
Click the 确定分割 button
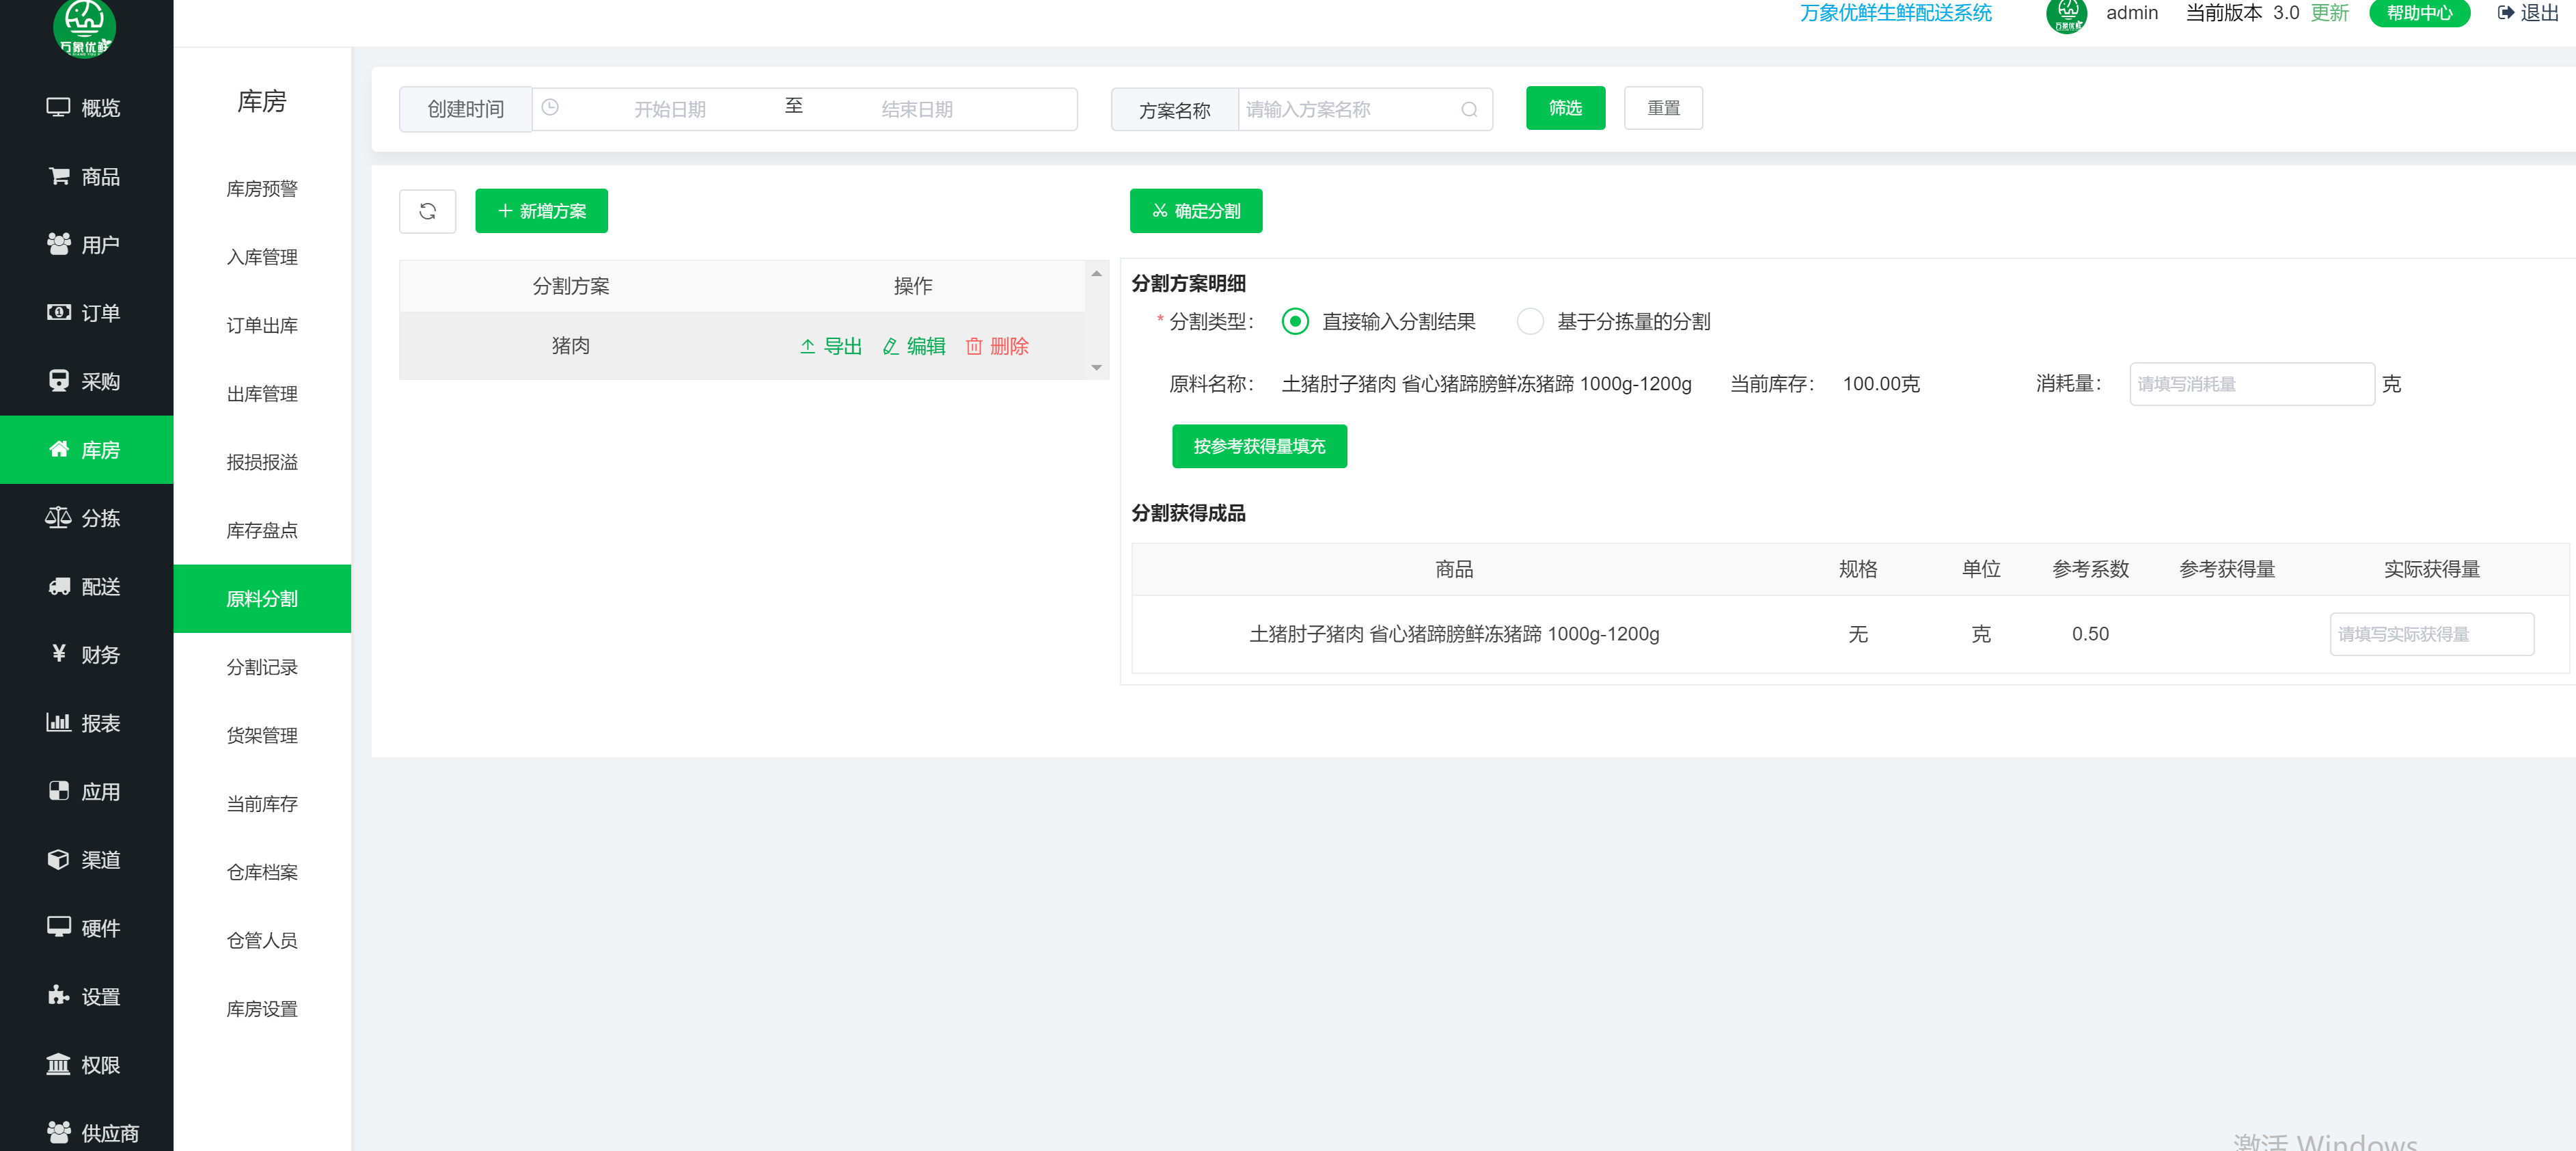[1195, 211]
